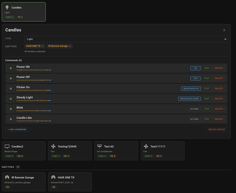
Task: Delete the Power ON command
Action: (219, 68)
